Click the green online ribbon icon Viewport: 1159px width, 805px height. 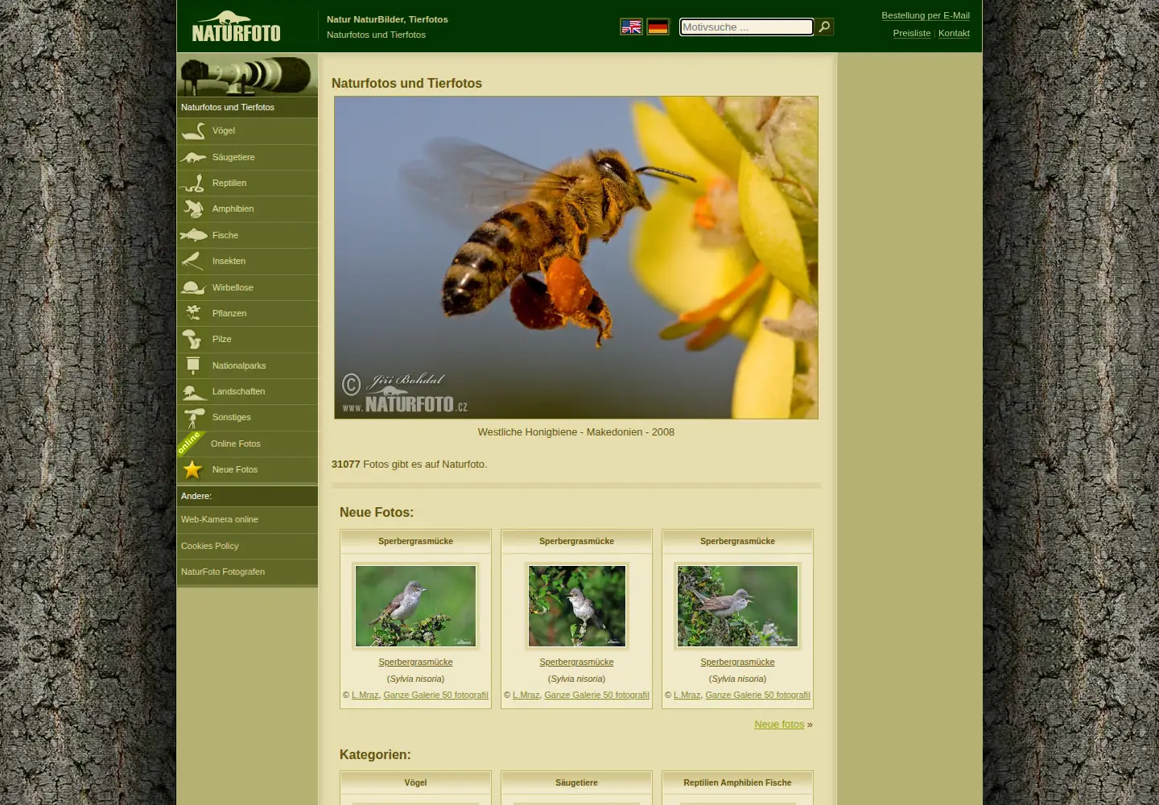(x=190, y=443)
